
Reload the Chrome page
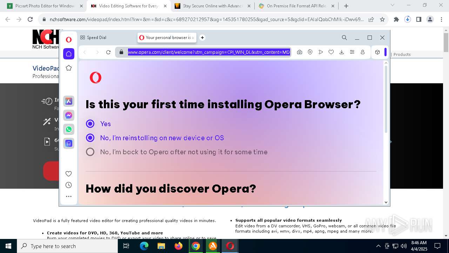[30, 20]
